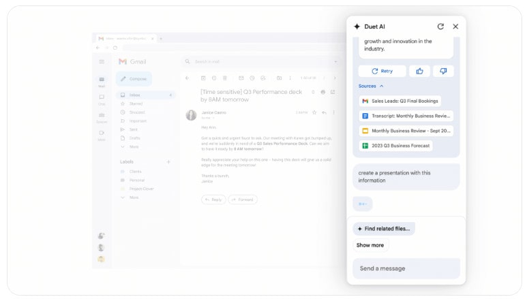Print the email with printer icon
This screenshot has height=299, width=527.
pos(322,92)
